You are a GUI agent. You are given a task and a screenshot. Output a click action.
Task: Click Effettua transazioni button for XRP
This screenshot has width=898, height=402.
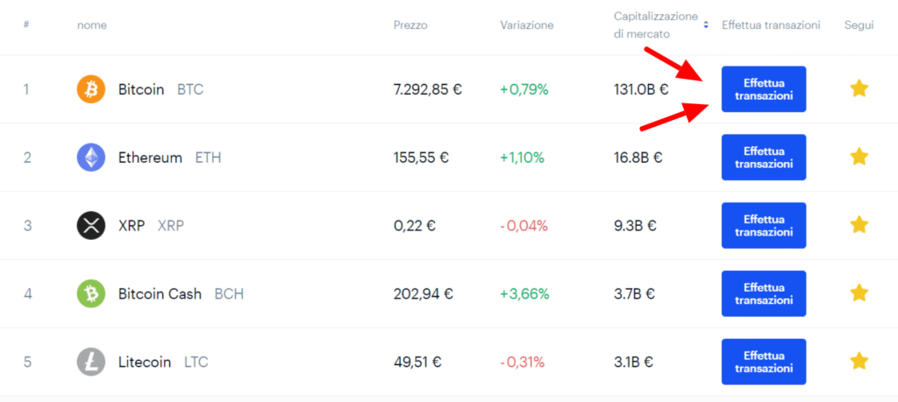pos(764,225)
